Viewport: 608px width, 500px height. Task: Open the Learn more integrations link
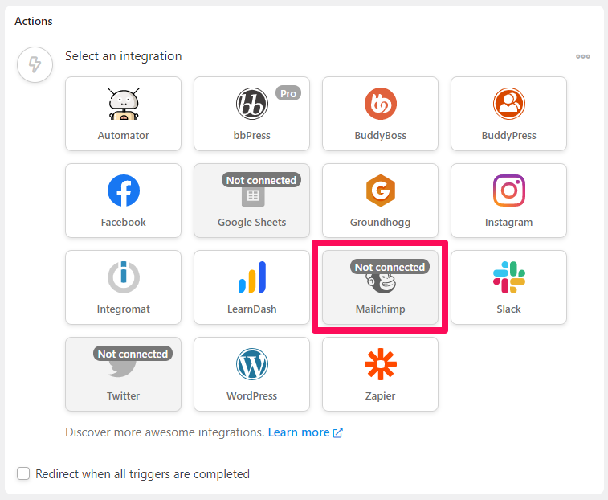coord(305,432)
